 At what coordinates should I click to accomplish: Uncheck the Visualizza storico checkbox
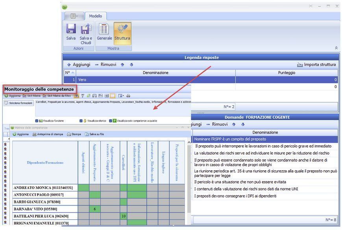point(81,121)
